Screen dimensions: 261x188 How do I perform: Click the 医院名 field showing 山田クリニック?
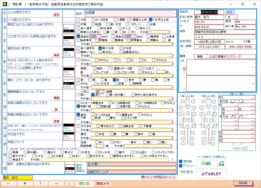(132, 172)
